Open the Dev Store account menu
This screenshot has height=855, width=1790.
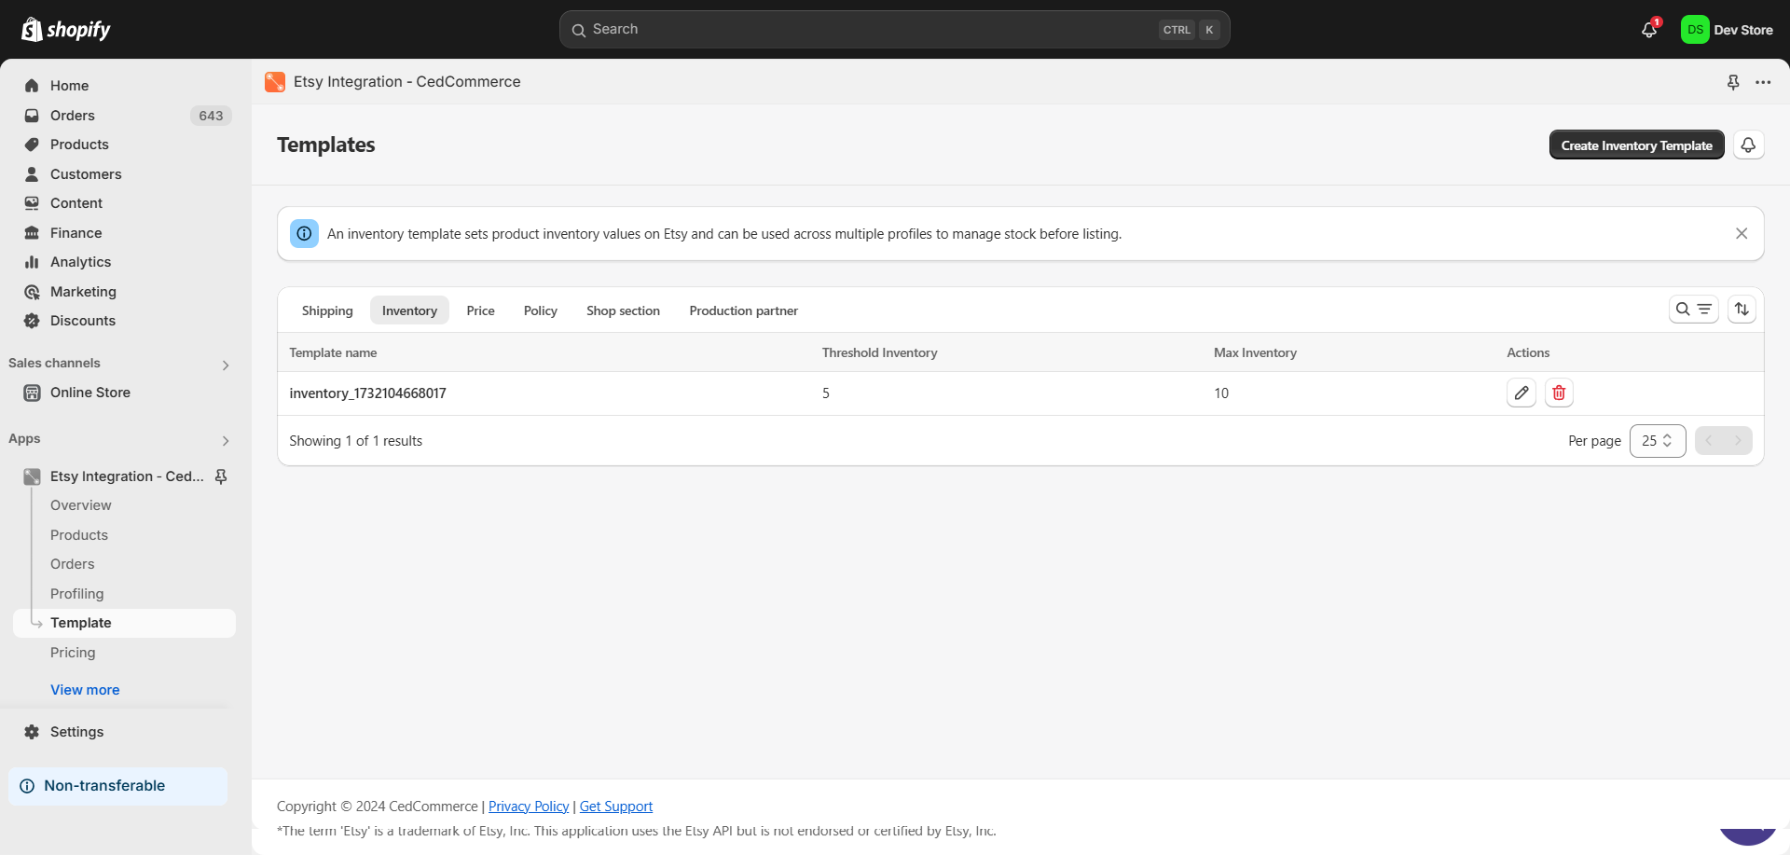click(1728, 30)
